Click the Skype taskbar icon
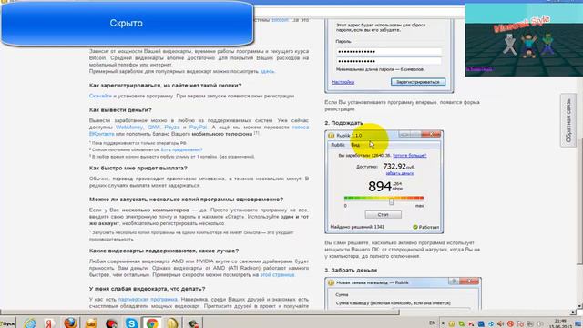Screen dimensions: 583x328 pos(131,323)
